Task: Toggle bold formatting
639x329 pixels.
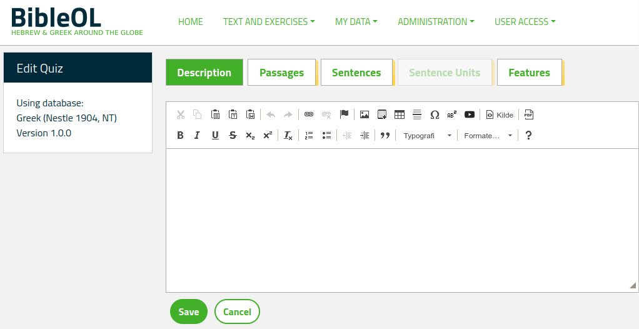Action: pyautogui.click(x=181, y=135)
